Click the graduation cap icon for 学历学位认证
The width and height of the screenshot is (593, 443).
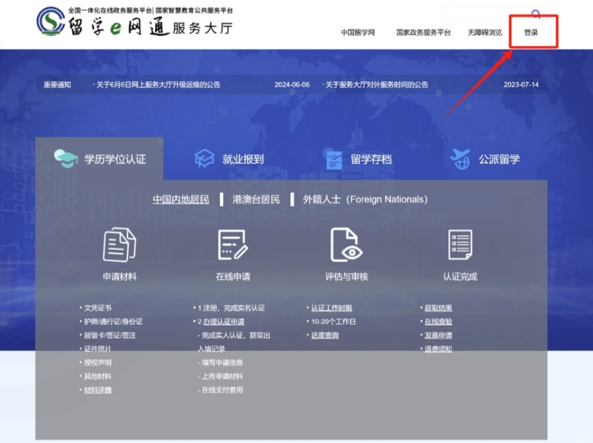pyautogui.click(x=66, y=159)
